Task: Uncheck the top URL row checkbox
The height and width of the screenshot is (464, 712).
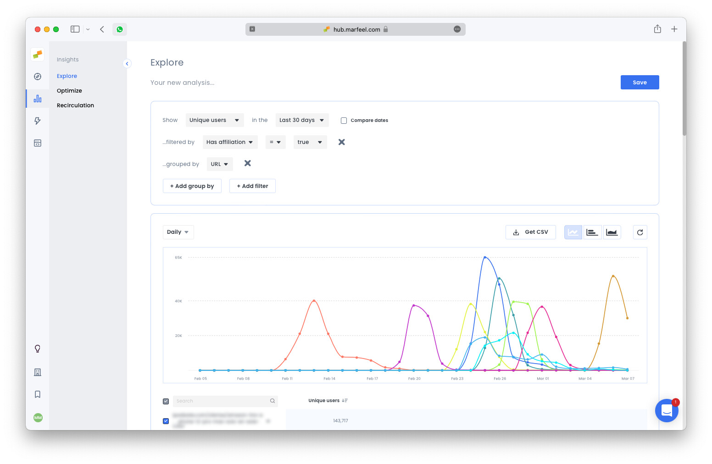Action: coord(166,421)
